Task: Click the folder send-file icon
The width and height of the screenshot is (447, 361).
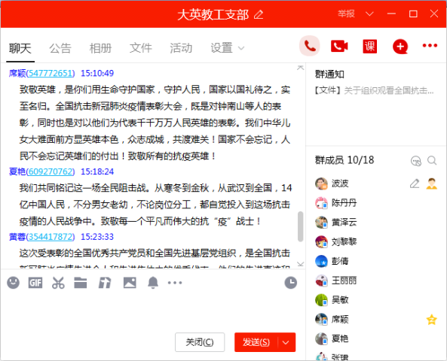Action: click(81, 283)
